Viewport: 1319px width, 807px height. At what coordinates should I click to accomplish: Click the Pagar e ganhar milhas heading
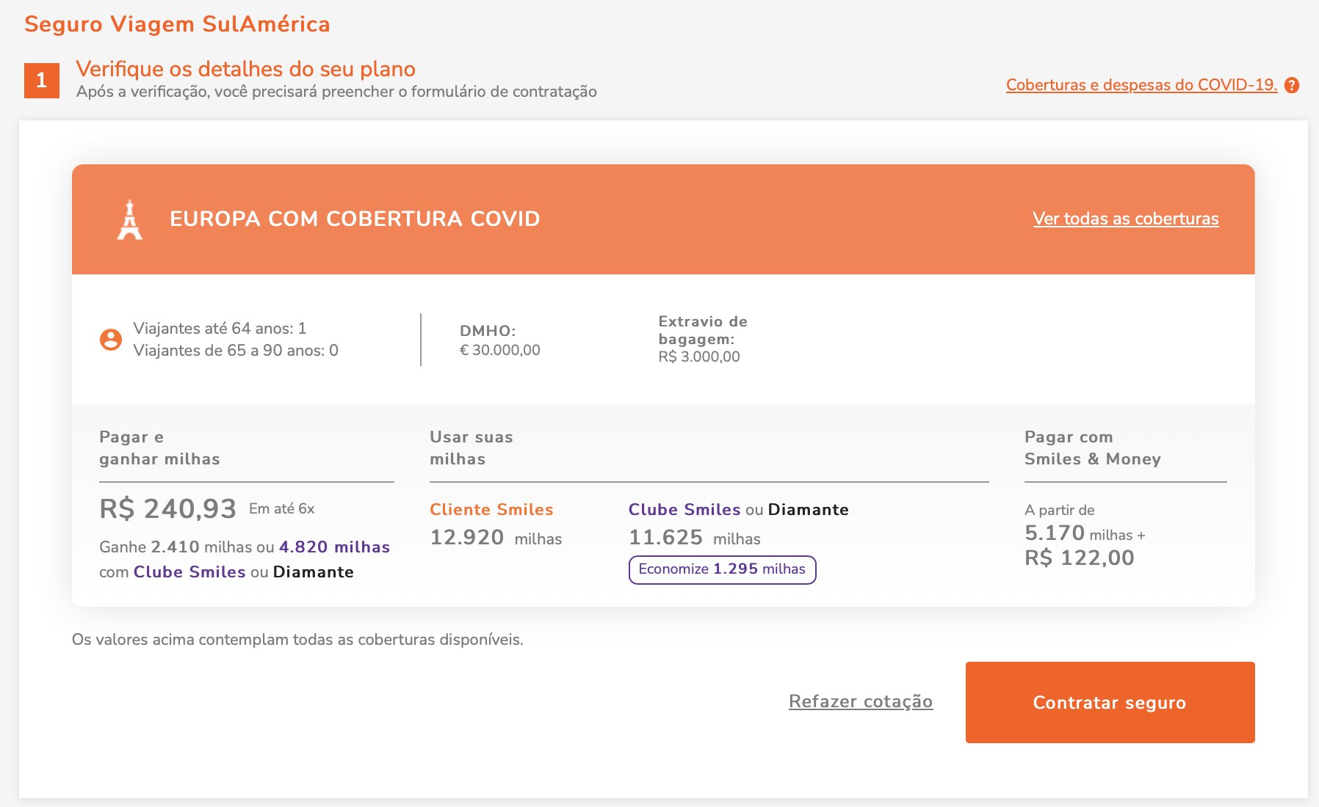(159, 448)
